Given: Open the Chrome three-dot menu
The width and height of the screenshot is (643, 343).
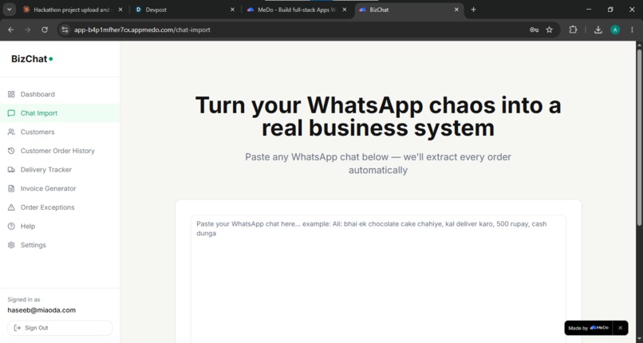Looking at the screenshot, I should coord(632,30).
